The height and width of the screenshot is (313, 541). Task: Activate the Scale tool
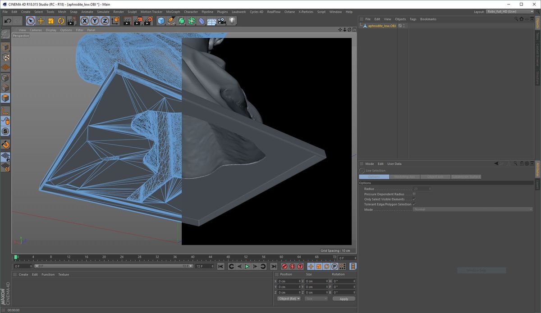tap(50, 21)
